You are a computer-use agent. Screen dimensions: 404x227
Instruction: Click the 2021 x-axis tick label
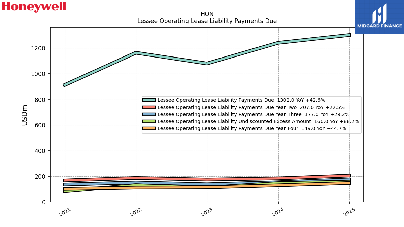tap(65, 212)
